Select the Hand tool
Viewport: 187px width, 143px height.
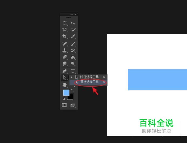(65, 85)
